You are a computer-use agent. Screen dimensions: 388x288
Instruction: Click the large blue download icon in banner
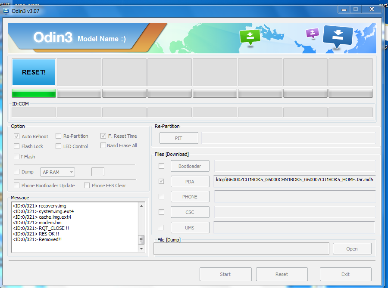(338, 37)
